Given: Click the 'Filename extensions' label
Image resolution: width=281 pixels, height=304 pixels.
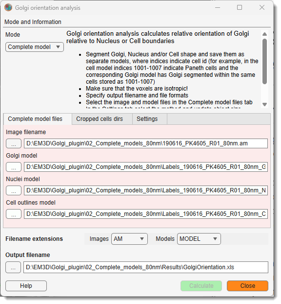Looking at the screenshot, I should click(x=34, y=239).
